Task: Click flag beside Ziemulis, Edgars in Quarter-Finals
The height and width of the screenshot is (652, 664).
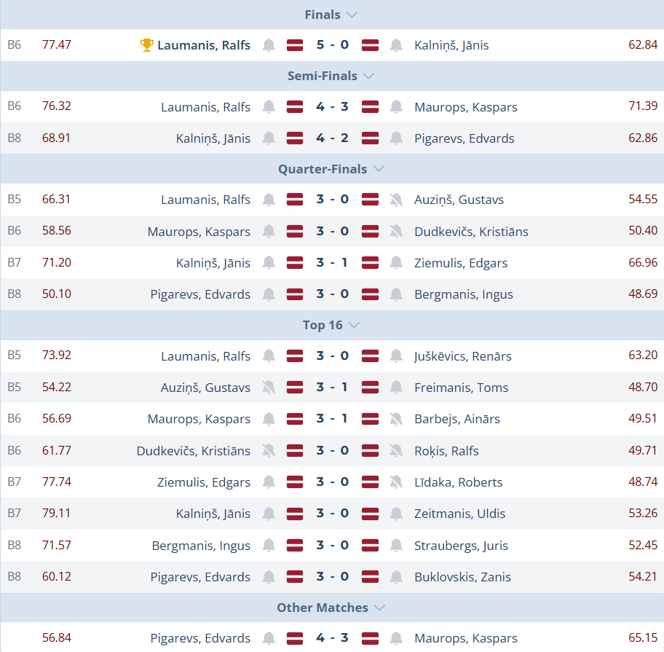Action: tap(370, 263)
